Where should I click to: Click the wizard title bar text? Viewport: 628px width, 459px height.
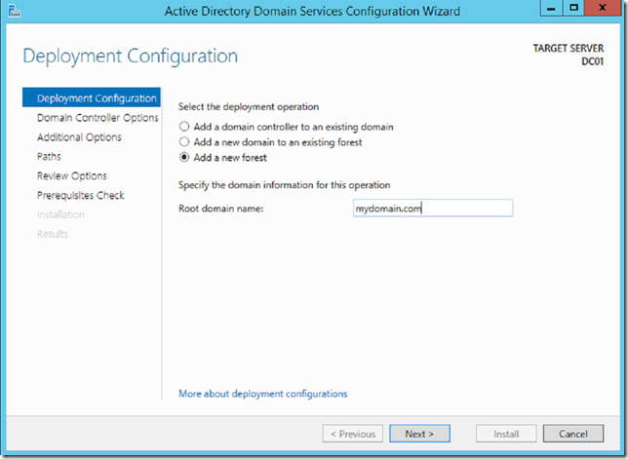pyautogui.click(x=312, y=11)
